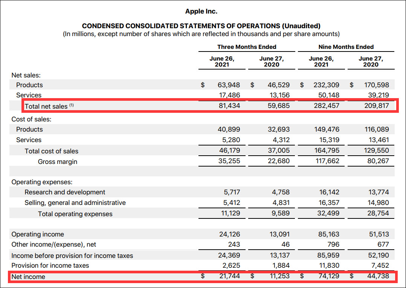
Task: Click the Products net sales value 63,948
Action: 229,85
